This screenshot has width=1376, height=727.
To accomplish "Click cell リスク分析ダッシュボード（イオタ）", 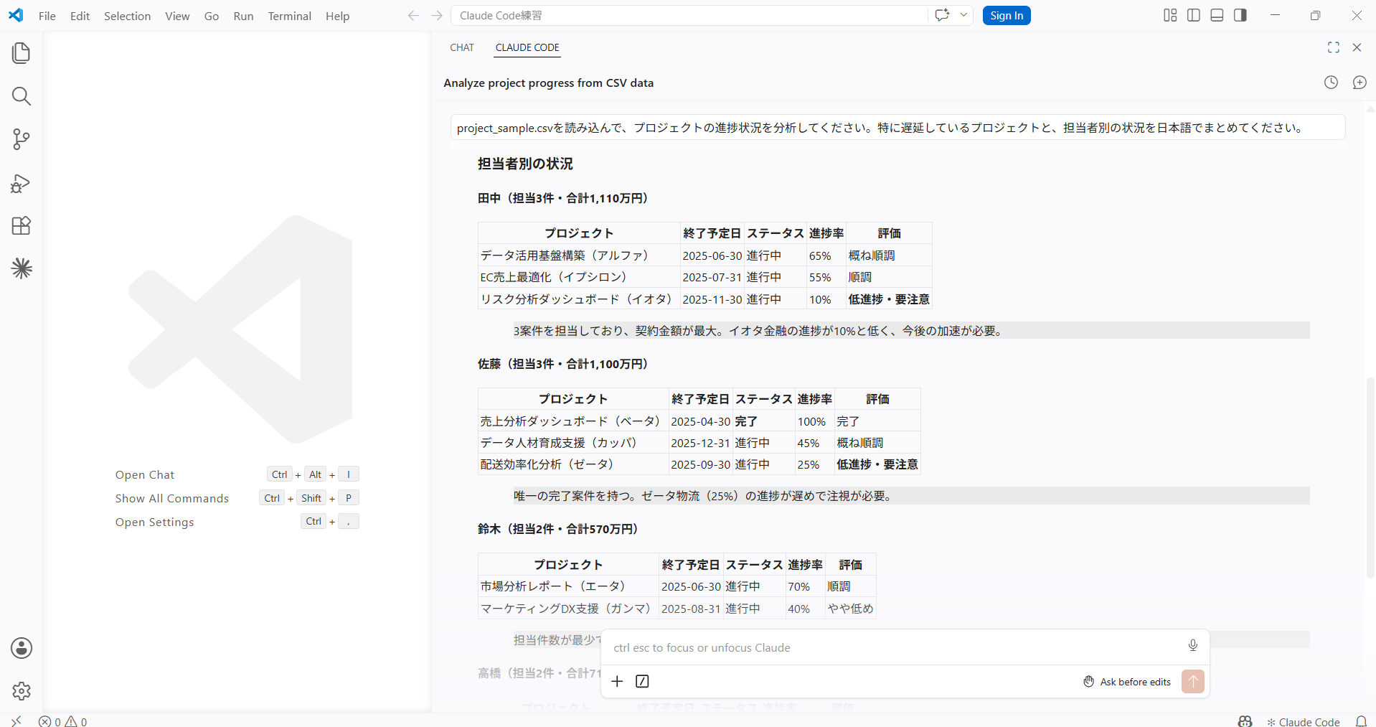I will tap(578, 299).
